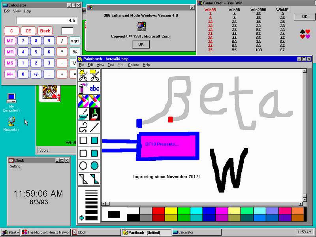316x237 pixels.
Task: Choose the Filled Polygon tool
Action: [94, 179]
